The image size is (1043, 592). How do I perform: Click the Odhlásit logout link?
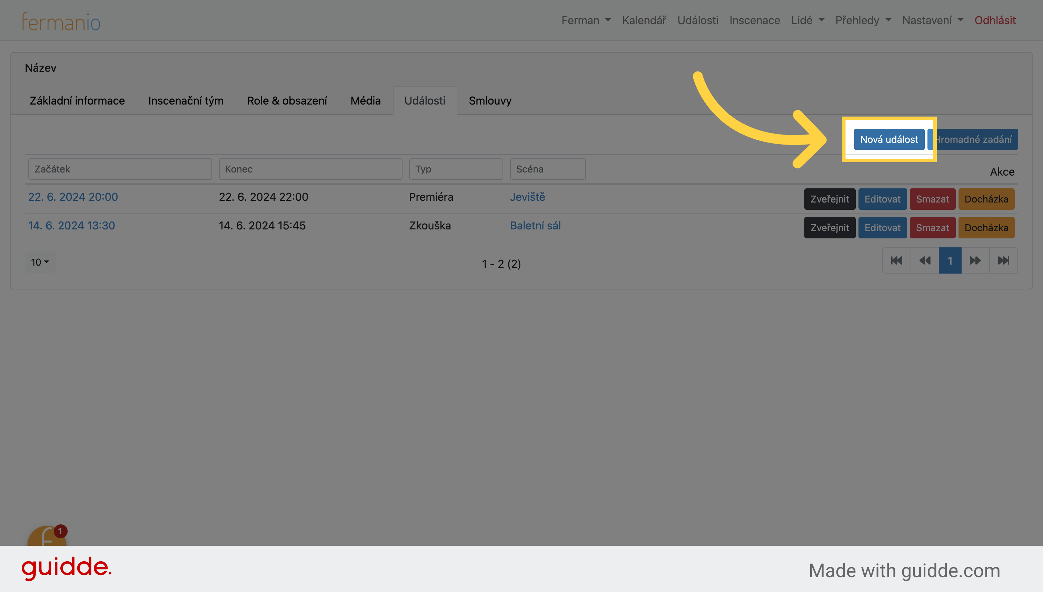995,20
